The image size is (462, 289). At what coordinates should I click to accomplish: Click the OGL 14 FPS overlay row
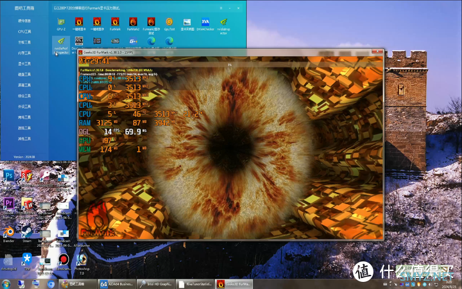coord(112,132)
